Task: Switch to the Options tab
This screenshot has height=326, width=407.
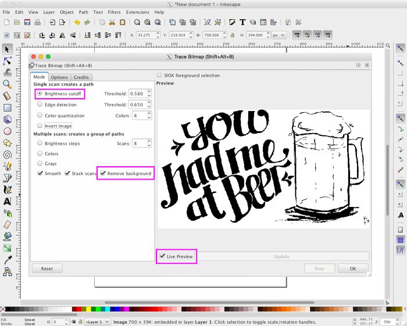Action: click(59, 77)
